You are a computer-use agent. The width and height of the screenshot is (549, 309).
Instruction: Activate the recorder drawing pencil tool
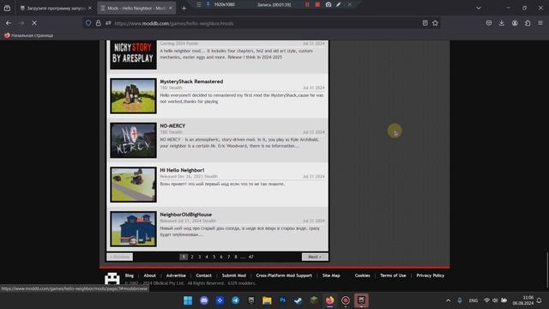[x=339, y=4]
